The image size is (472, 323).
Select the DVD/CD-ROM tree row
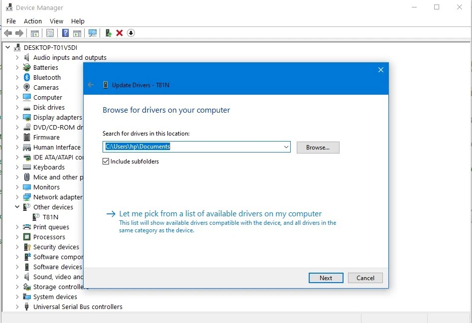point(58,127)
